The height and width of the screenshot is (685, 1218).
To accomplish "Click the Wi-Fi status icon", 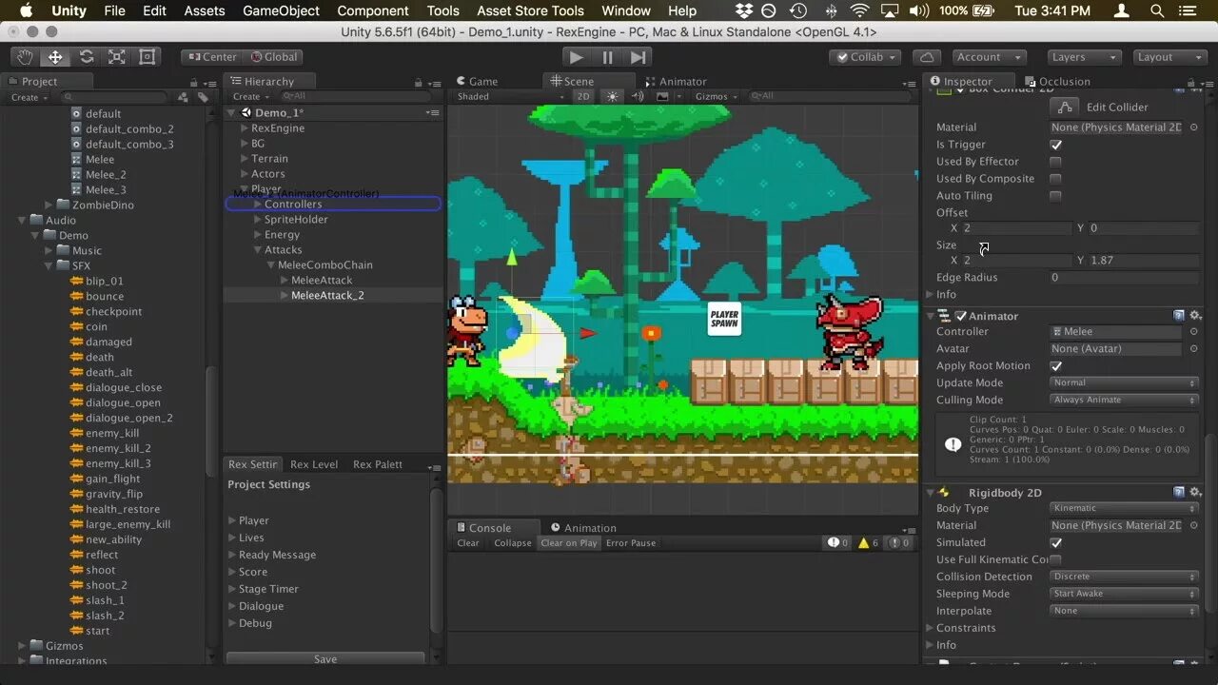I will (x=859, y=11).
